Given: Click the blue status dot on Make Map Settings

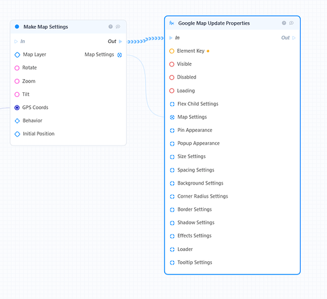Looking at the screenshot, I should point(17,26).
